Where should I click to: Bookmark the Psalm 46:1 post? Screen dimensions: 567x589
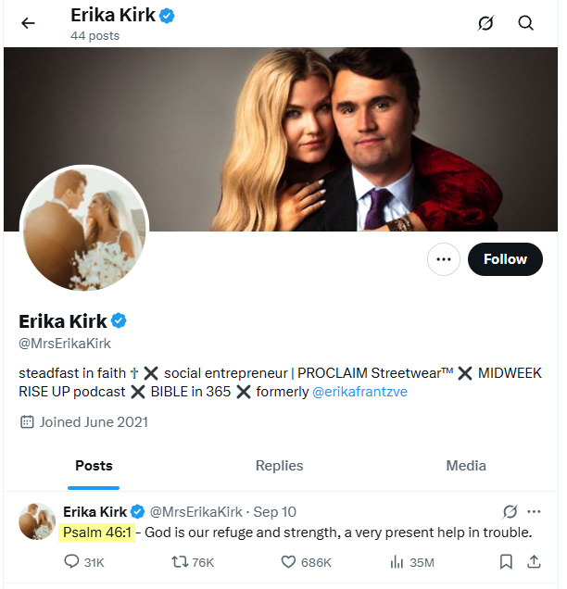click(x=506, y=561)
